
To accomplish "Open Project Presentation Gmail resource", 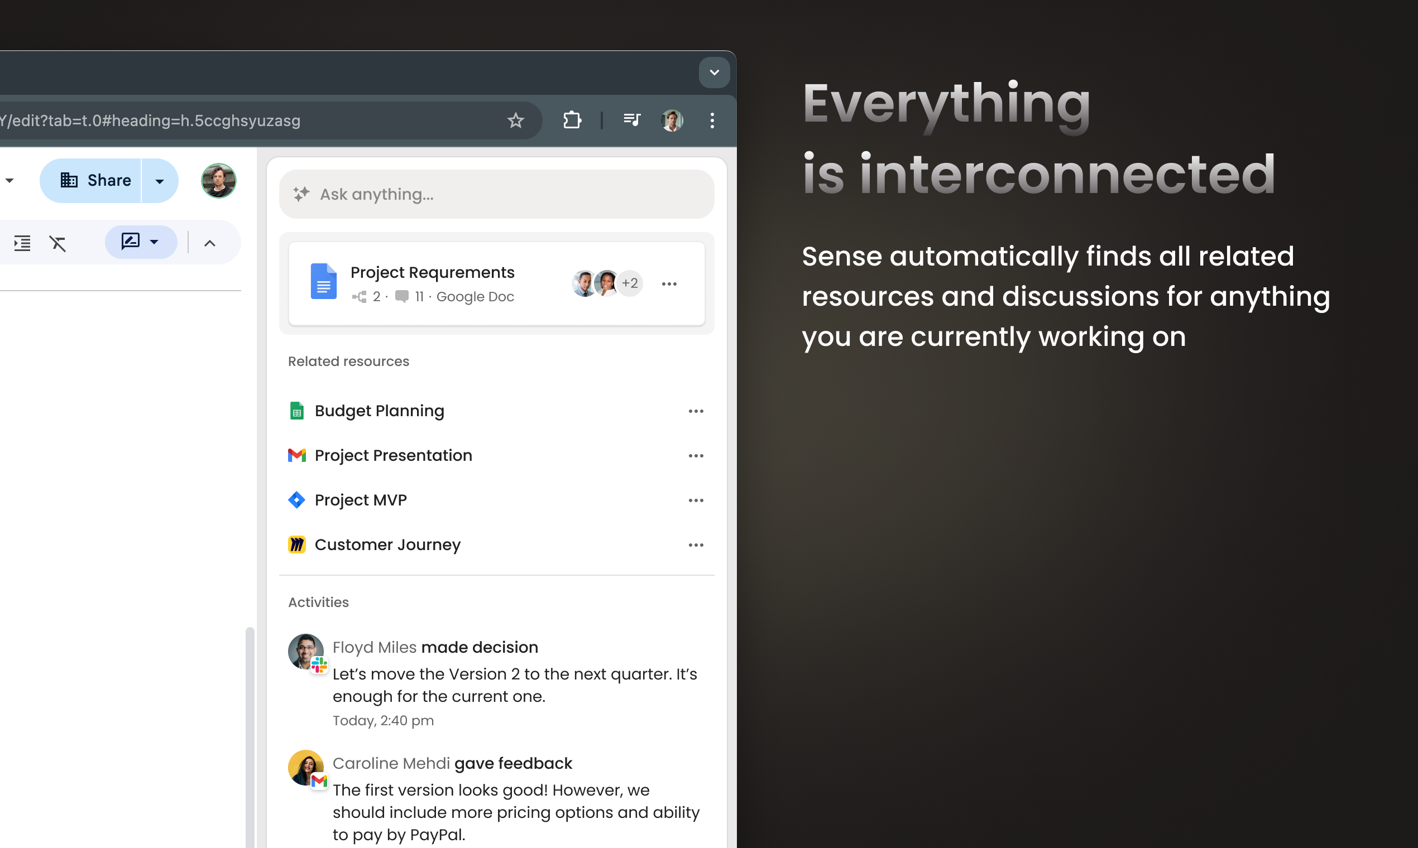I will coord(393,455).
